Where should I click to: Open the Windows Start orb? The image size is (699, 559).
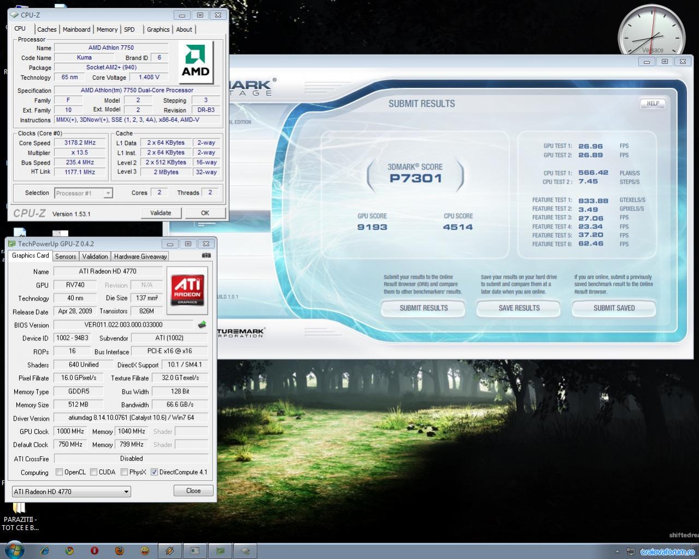coord(14,550)
